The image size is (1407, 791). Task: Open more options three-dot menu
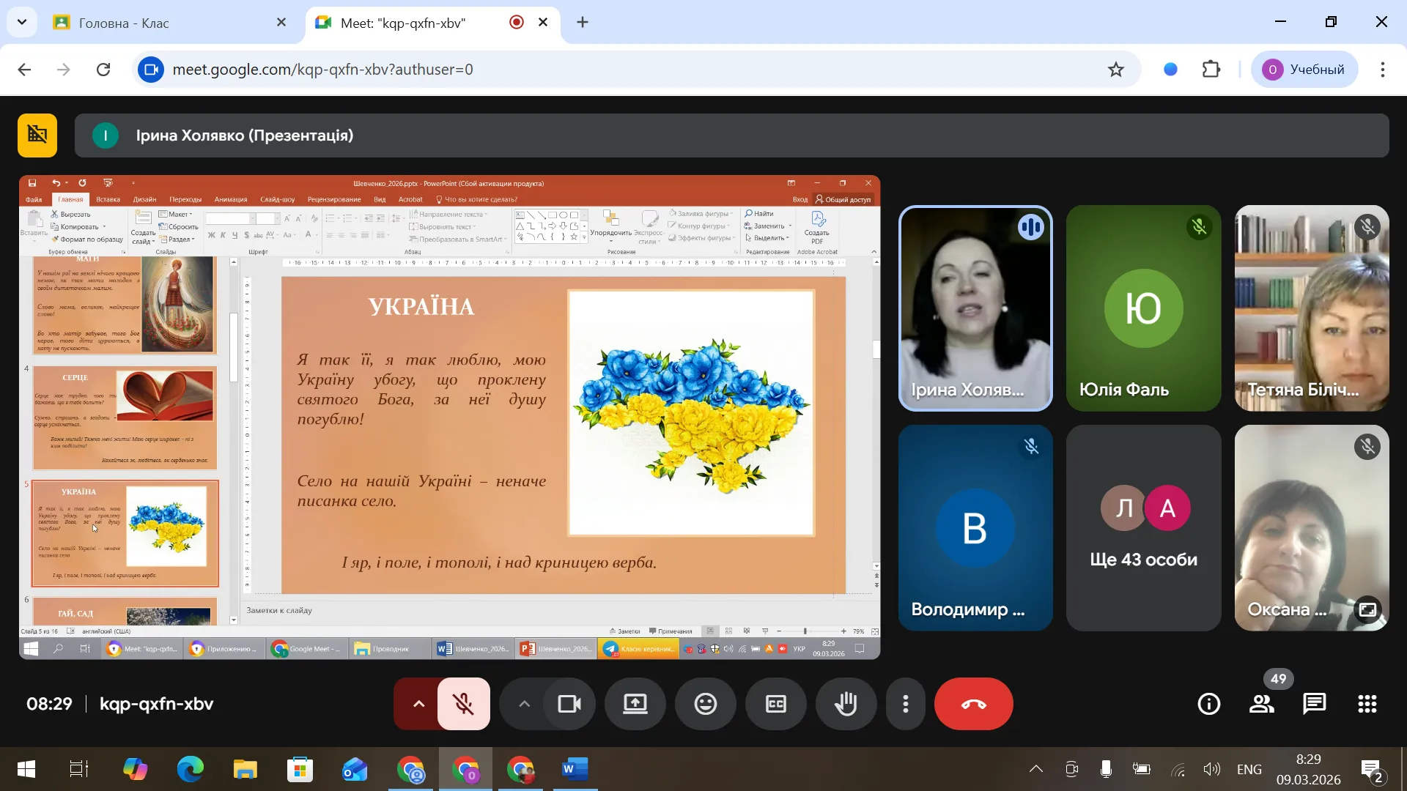click(x=906, y=704)
